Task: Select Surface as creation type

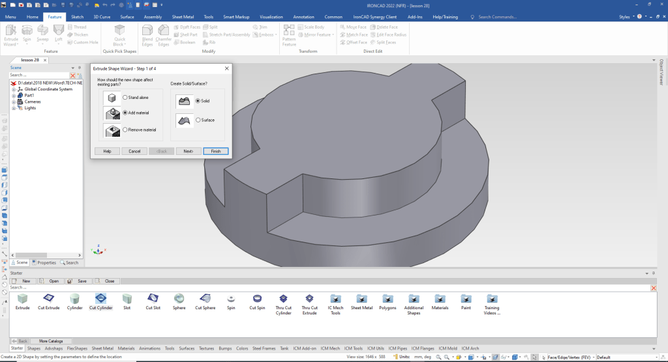Action: [198, 120]
